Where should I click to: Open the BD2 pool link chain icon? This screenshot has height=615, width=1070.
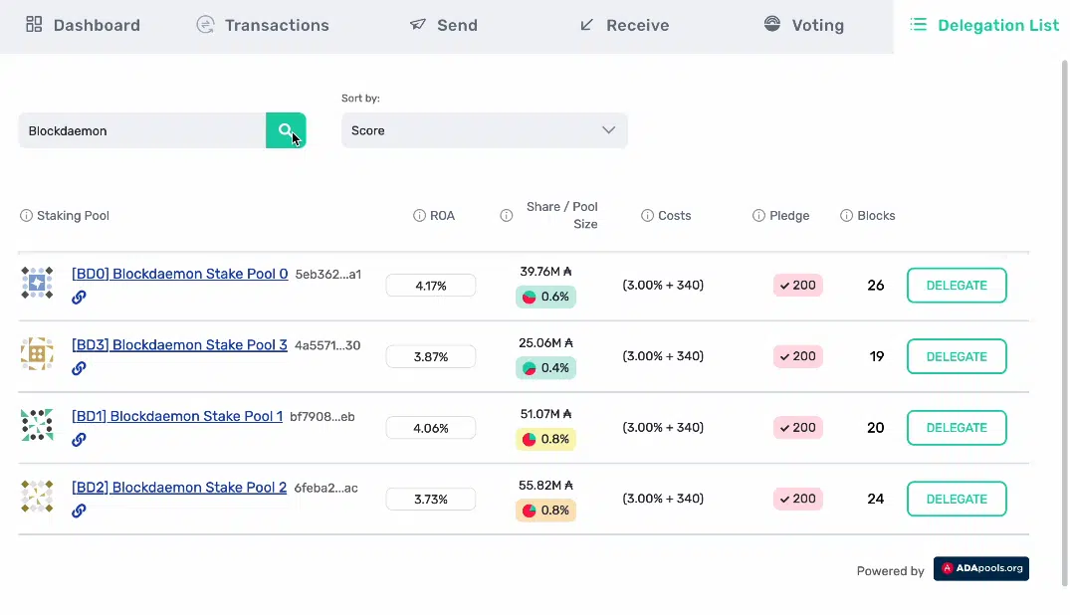(x=80, y=511)
